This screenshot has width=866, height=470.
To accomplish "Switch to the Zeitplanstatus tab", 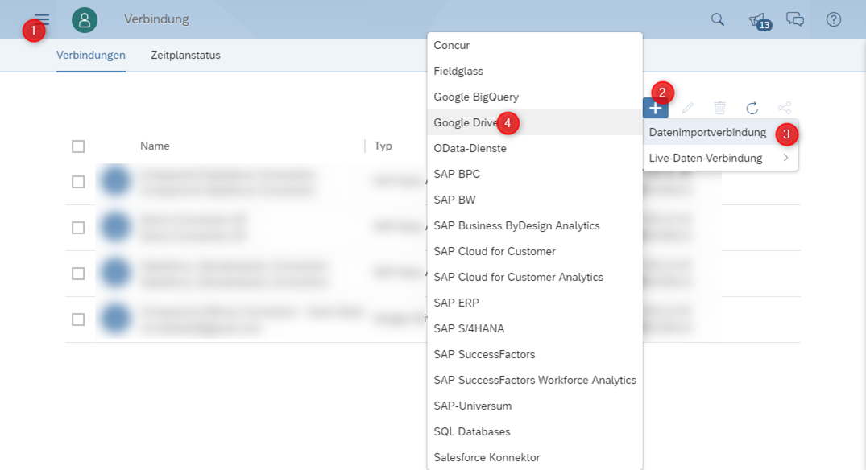I will (185, 56).
